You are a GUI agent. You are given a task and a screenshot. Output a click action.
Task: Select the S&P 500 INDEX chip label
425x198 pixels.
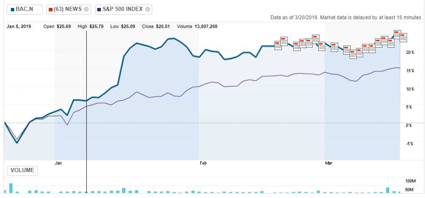point(123,9)
